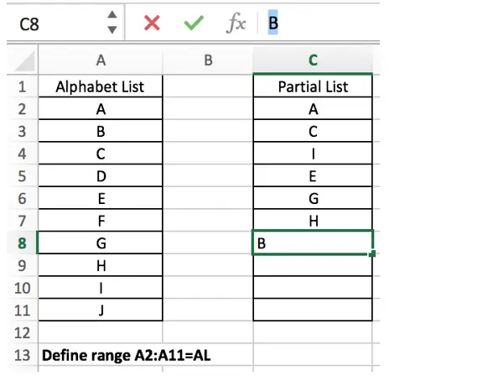Select column B header
The width and height of the screenshot is (493, 376).
tap(208, 60)
